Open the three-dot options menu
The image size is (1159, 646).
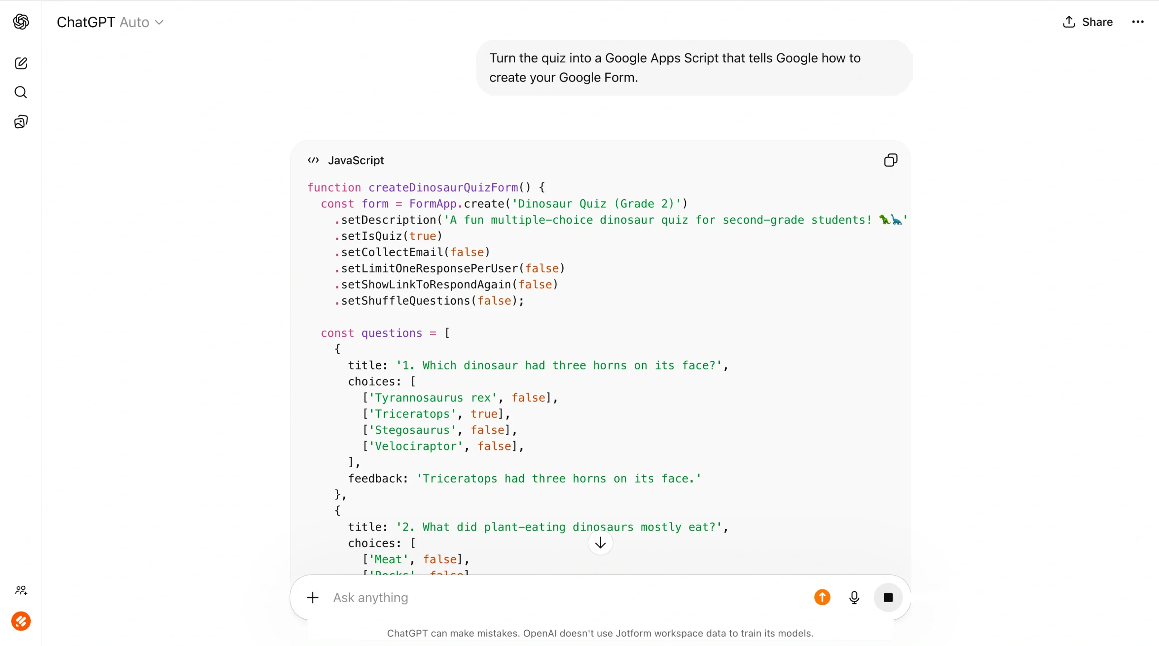pyautogui.click(x=1137, y=22)
